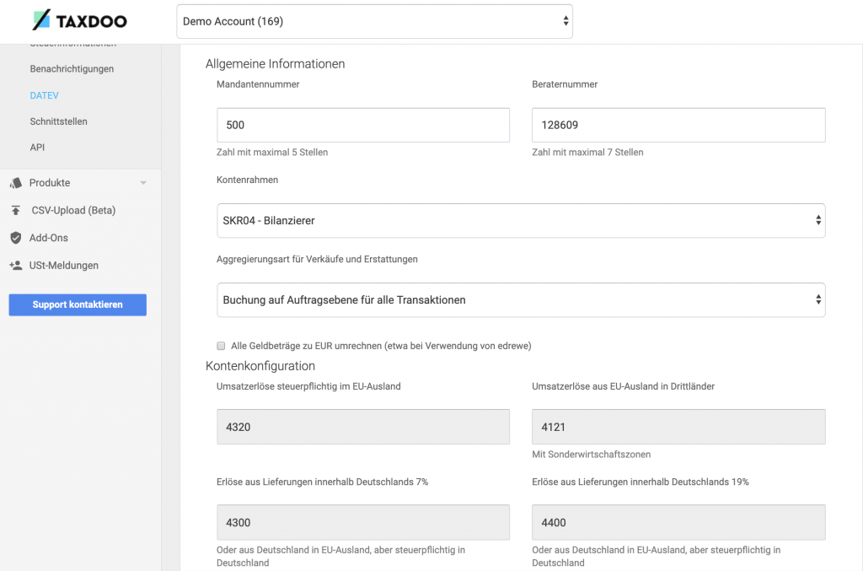Click 'Umsatzerlöse steuerpflichtig im EU-Ausland' label
863x571 pixels.
pos(308,386)
